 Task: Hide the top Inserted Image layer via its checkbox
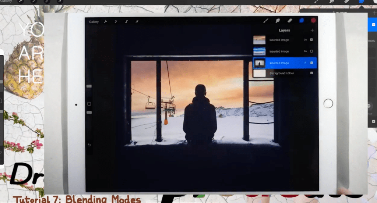click(x=311, y=40)
